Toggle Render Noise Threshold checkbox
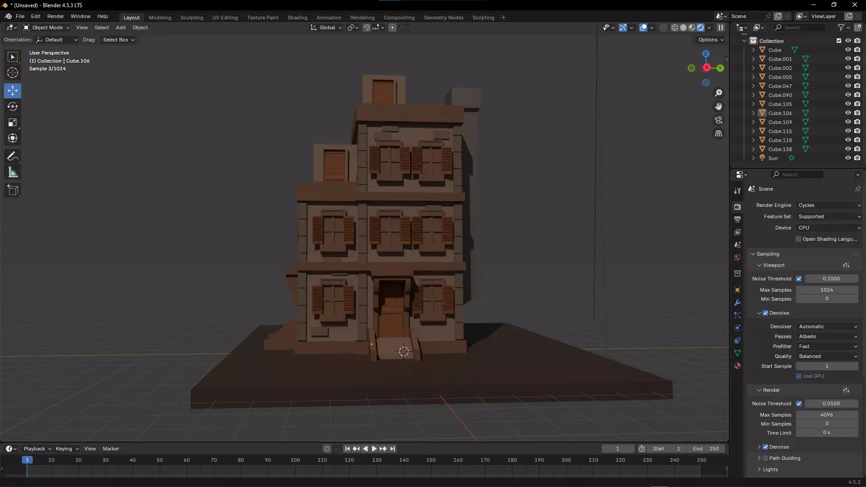This screenshot has width=866, height=487. 799,404
